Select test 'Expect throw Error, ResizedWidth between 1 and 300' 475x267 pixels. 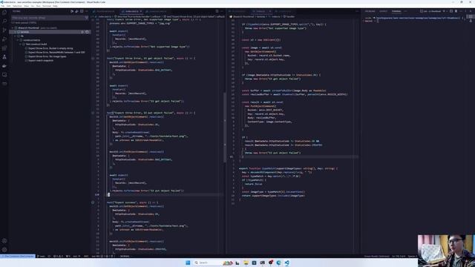coord(56,53)
